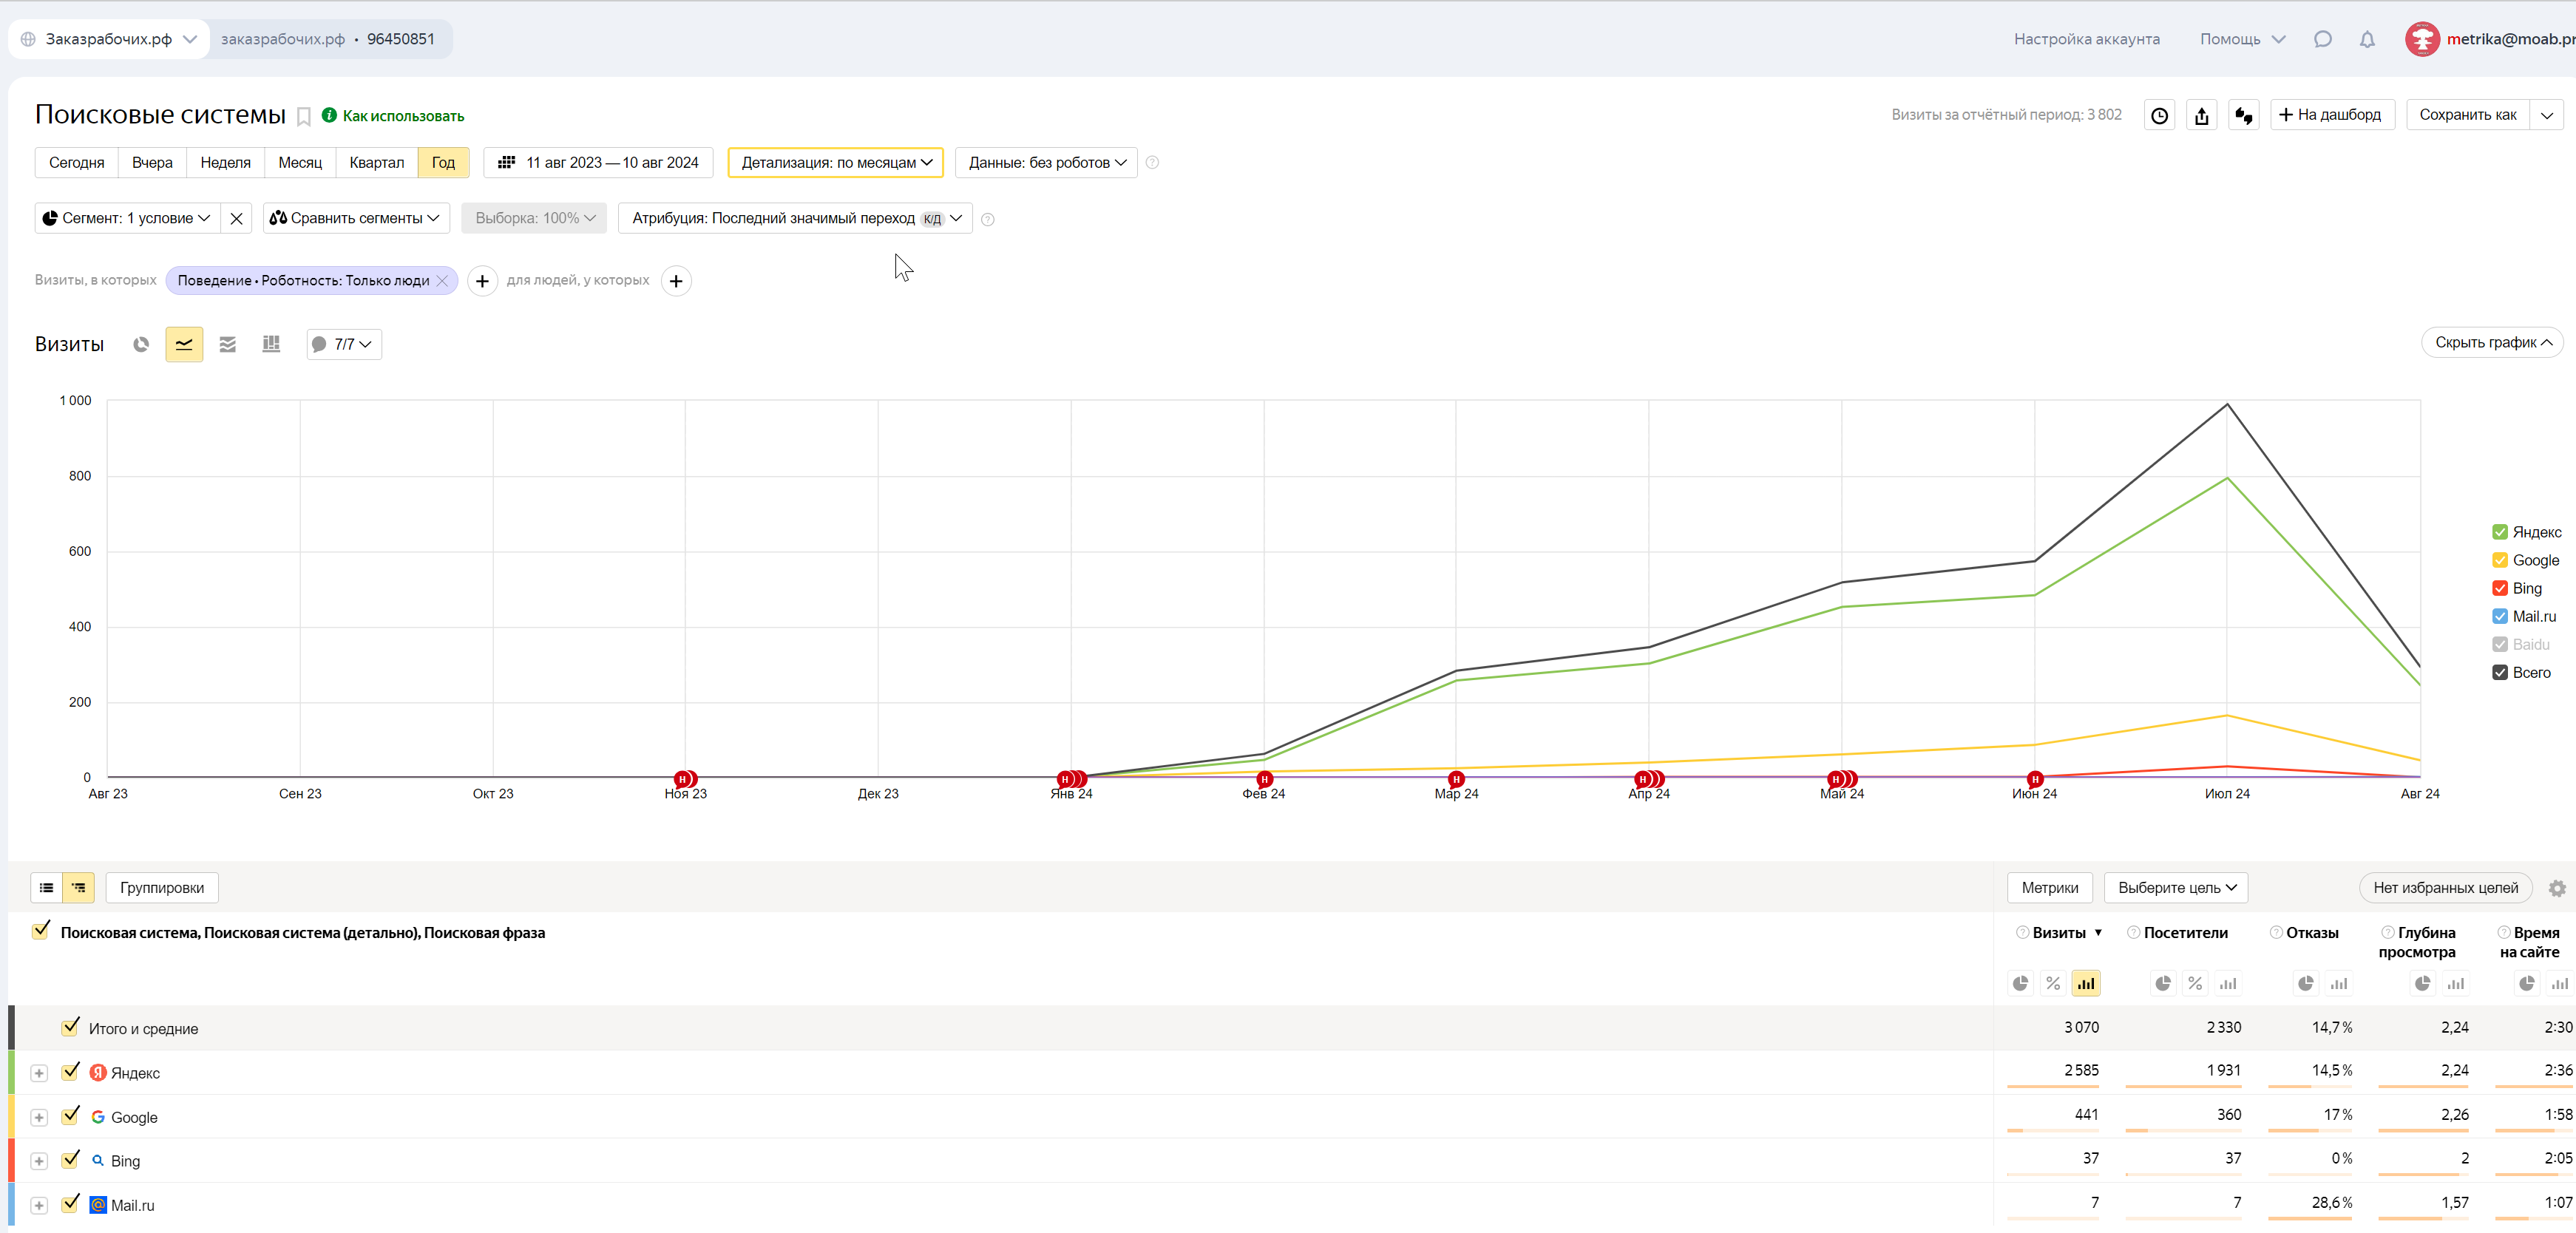This screenshot has height=1233, width=2576.
Task: Toggle Mail.ru legend checkbox
Action: [x=2499, y=616]
